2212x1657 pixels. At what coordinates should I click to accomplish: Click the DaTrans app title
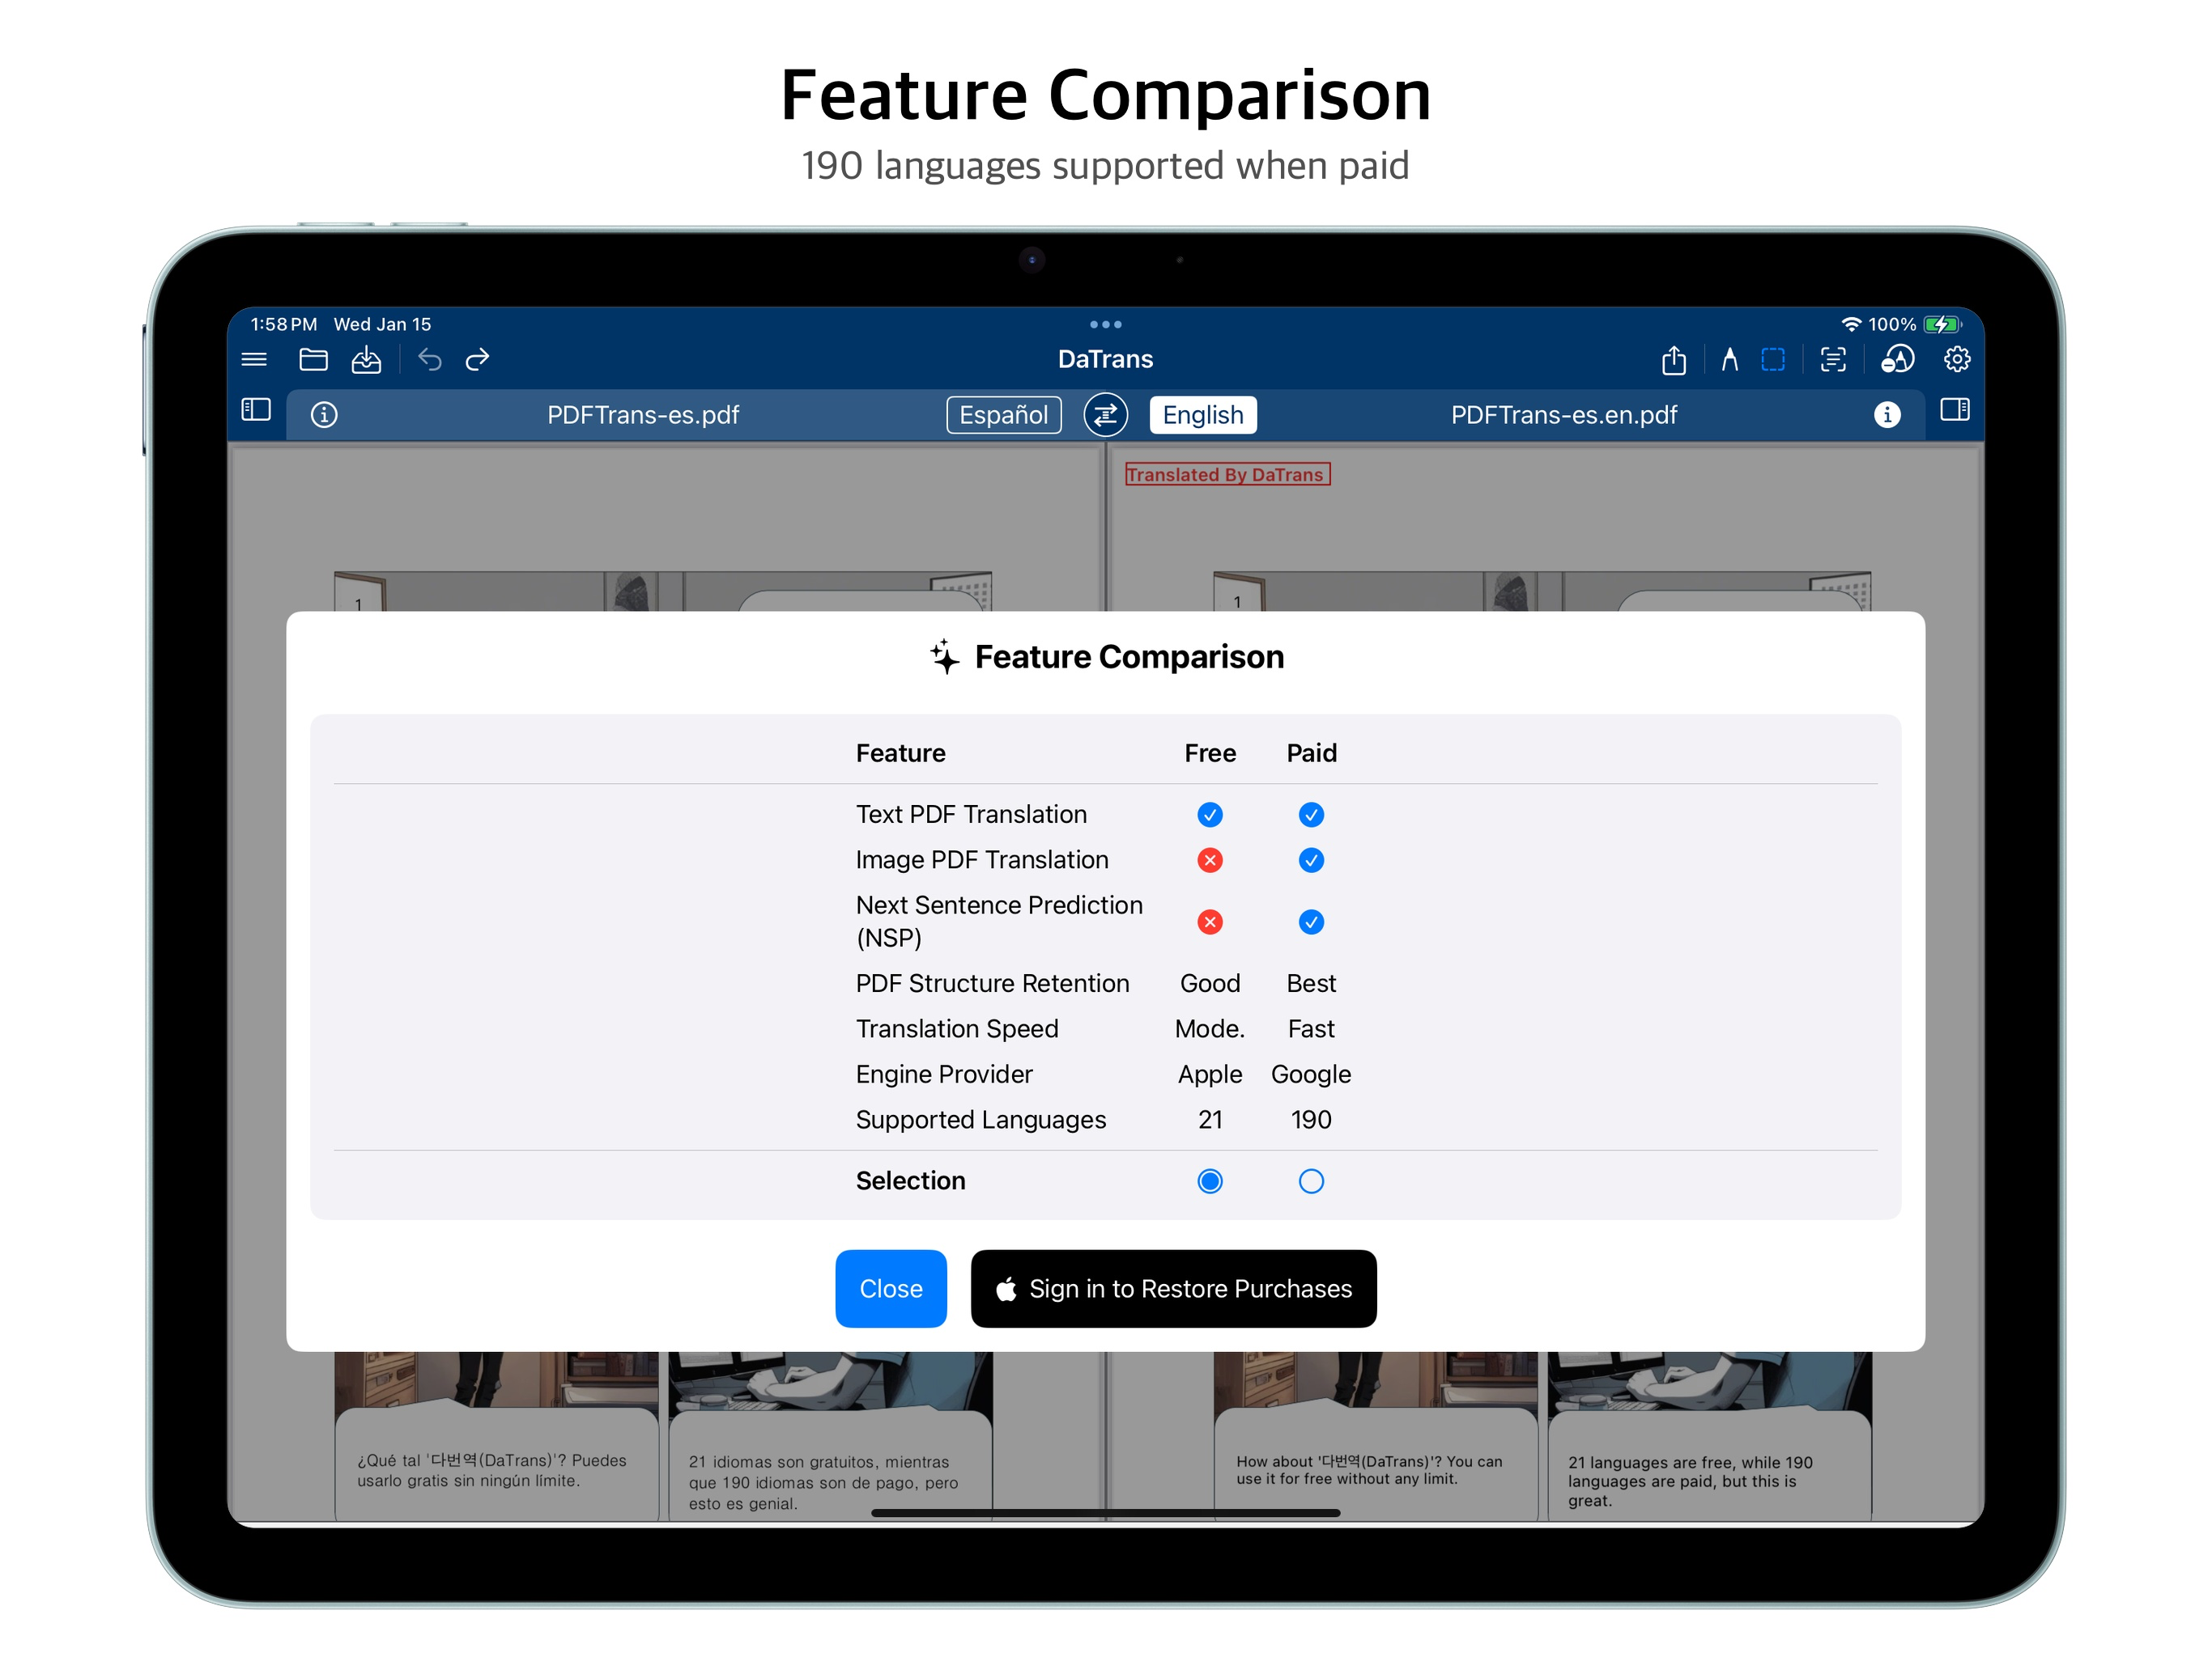1105,358
